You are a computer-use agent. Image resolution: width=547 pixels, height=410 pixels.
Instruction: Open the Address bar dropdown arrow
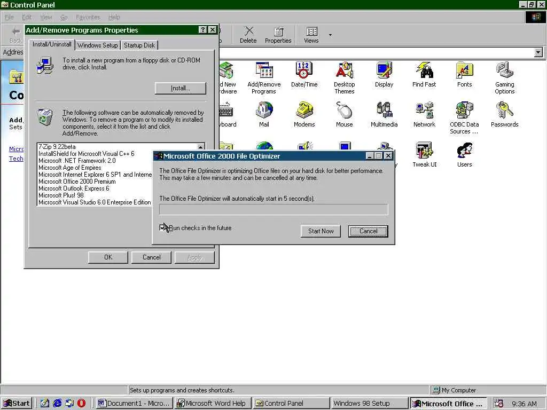[x=538, y=52]
